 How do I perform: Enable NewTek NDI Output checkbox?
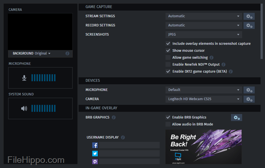(x=168, y=64)
